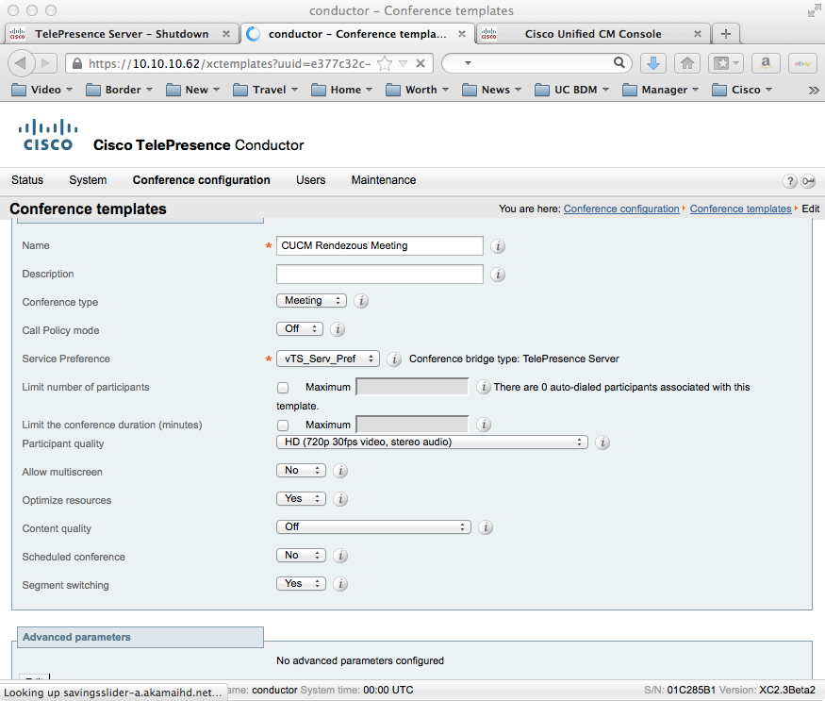The image size is (825, 701).
Task: Open info icon for Conference type
Action: (361, 301)
